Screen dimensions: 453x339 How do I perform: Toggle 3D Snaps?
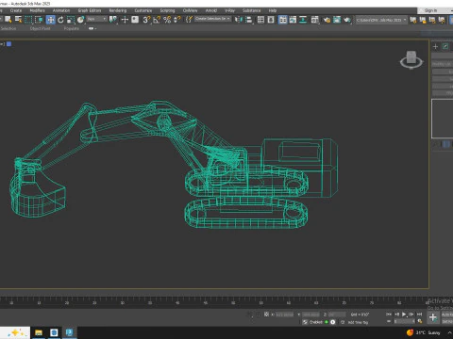146,20
